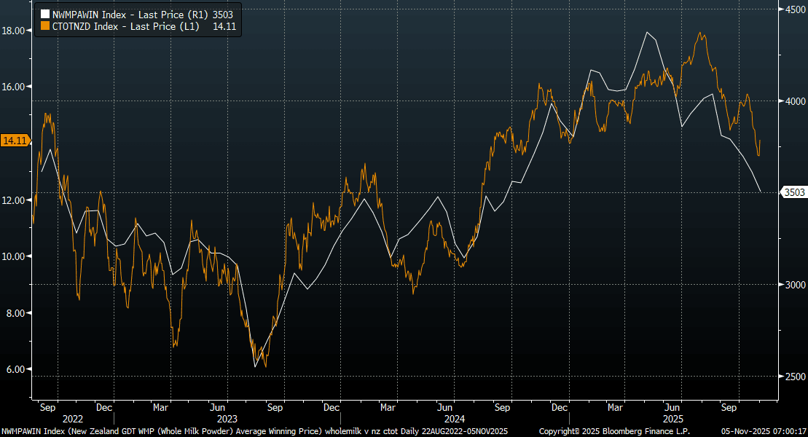The height and width of the screenshot is (437, 808).
Task: Select the 2022 year label on time axis
Action: [73, 419]
